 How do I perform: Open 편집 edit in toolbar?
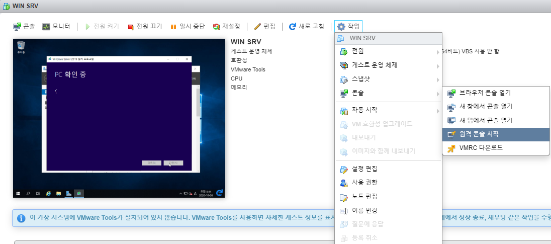pyautogui.click(x=264, y=26)
